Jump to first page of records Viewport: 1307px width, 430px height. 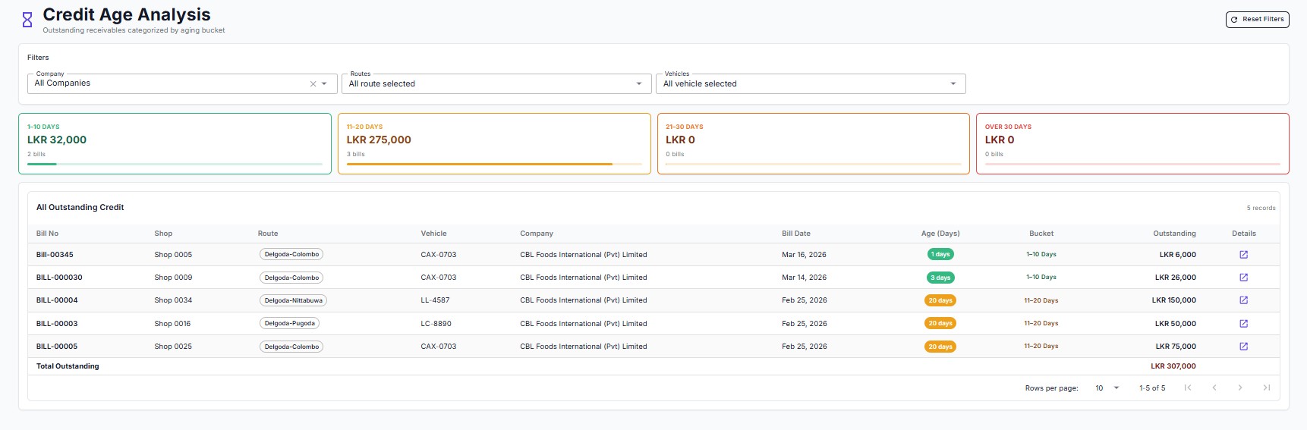tap(1188, 388)
